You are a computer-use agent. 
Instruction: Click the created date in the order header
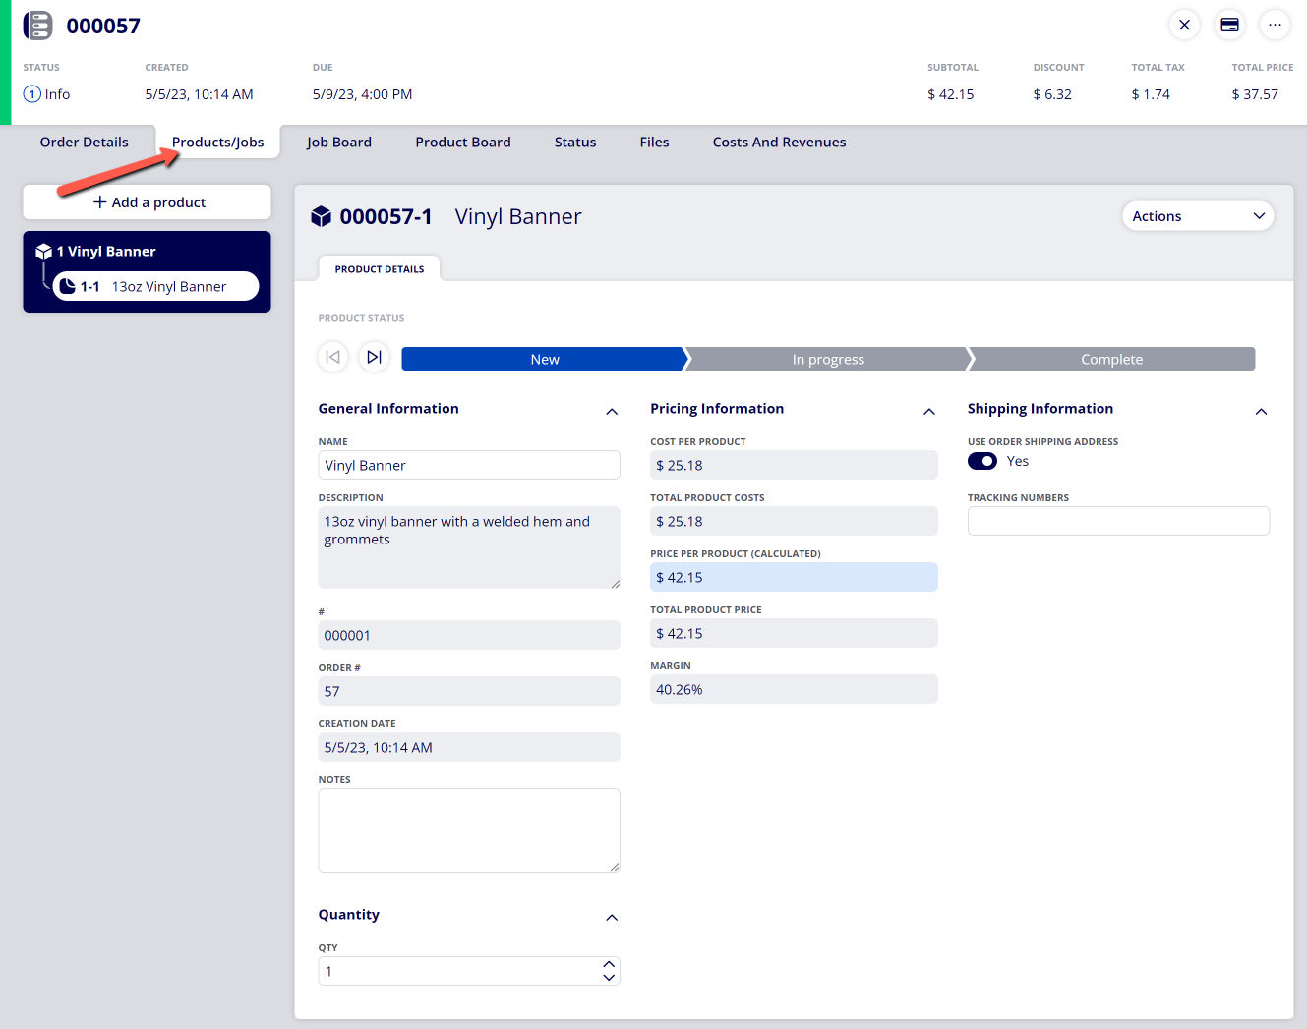pos(199,94)
